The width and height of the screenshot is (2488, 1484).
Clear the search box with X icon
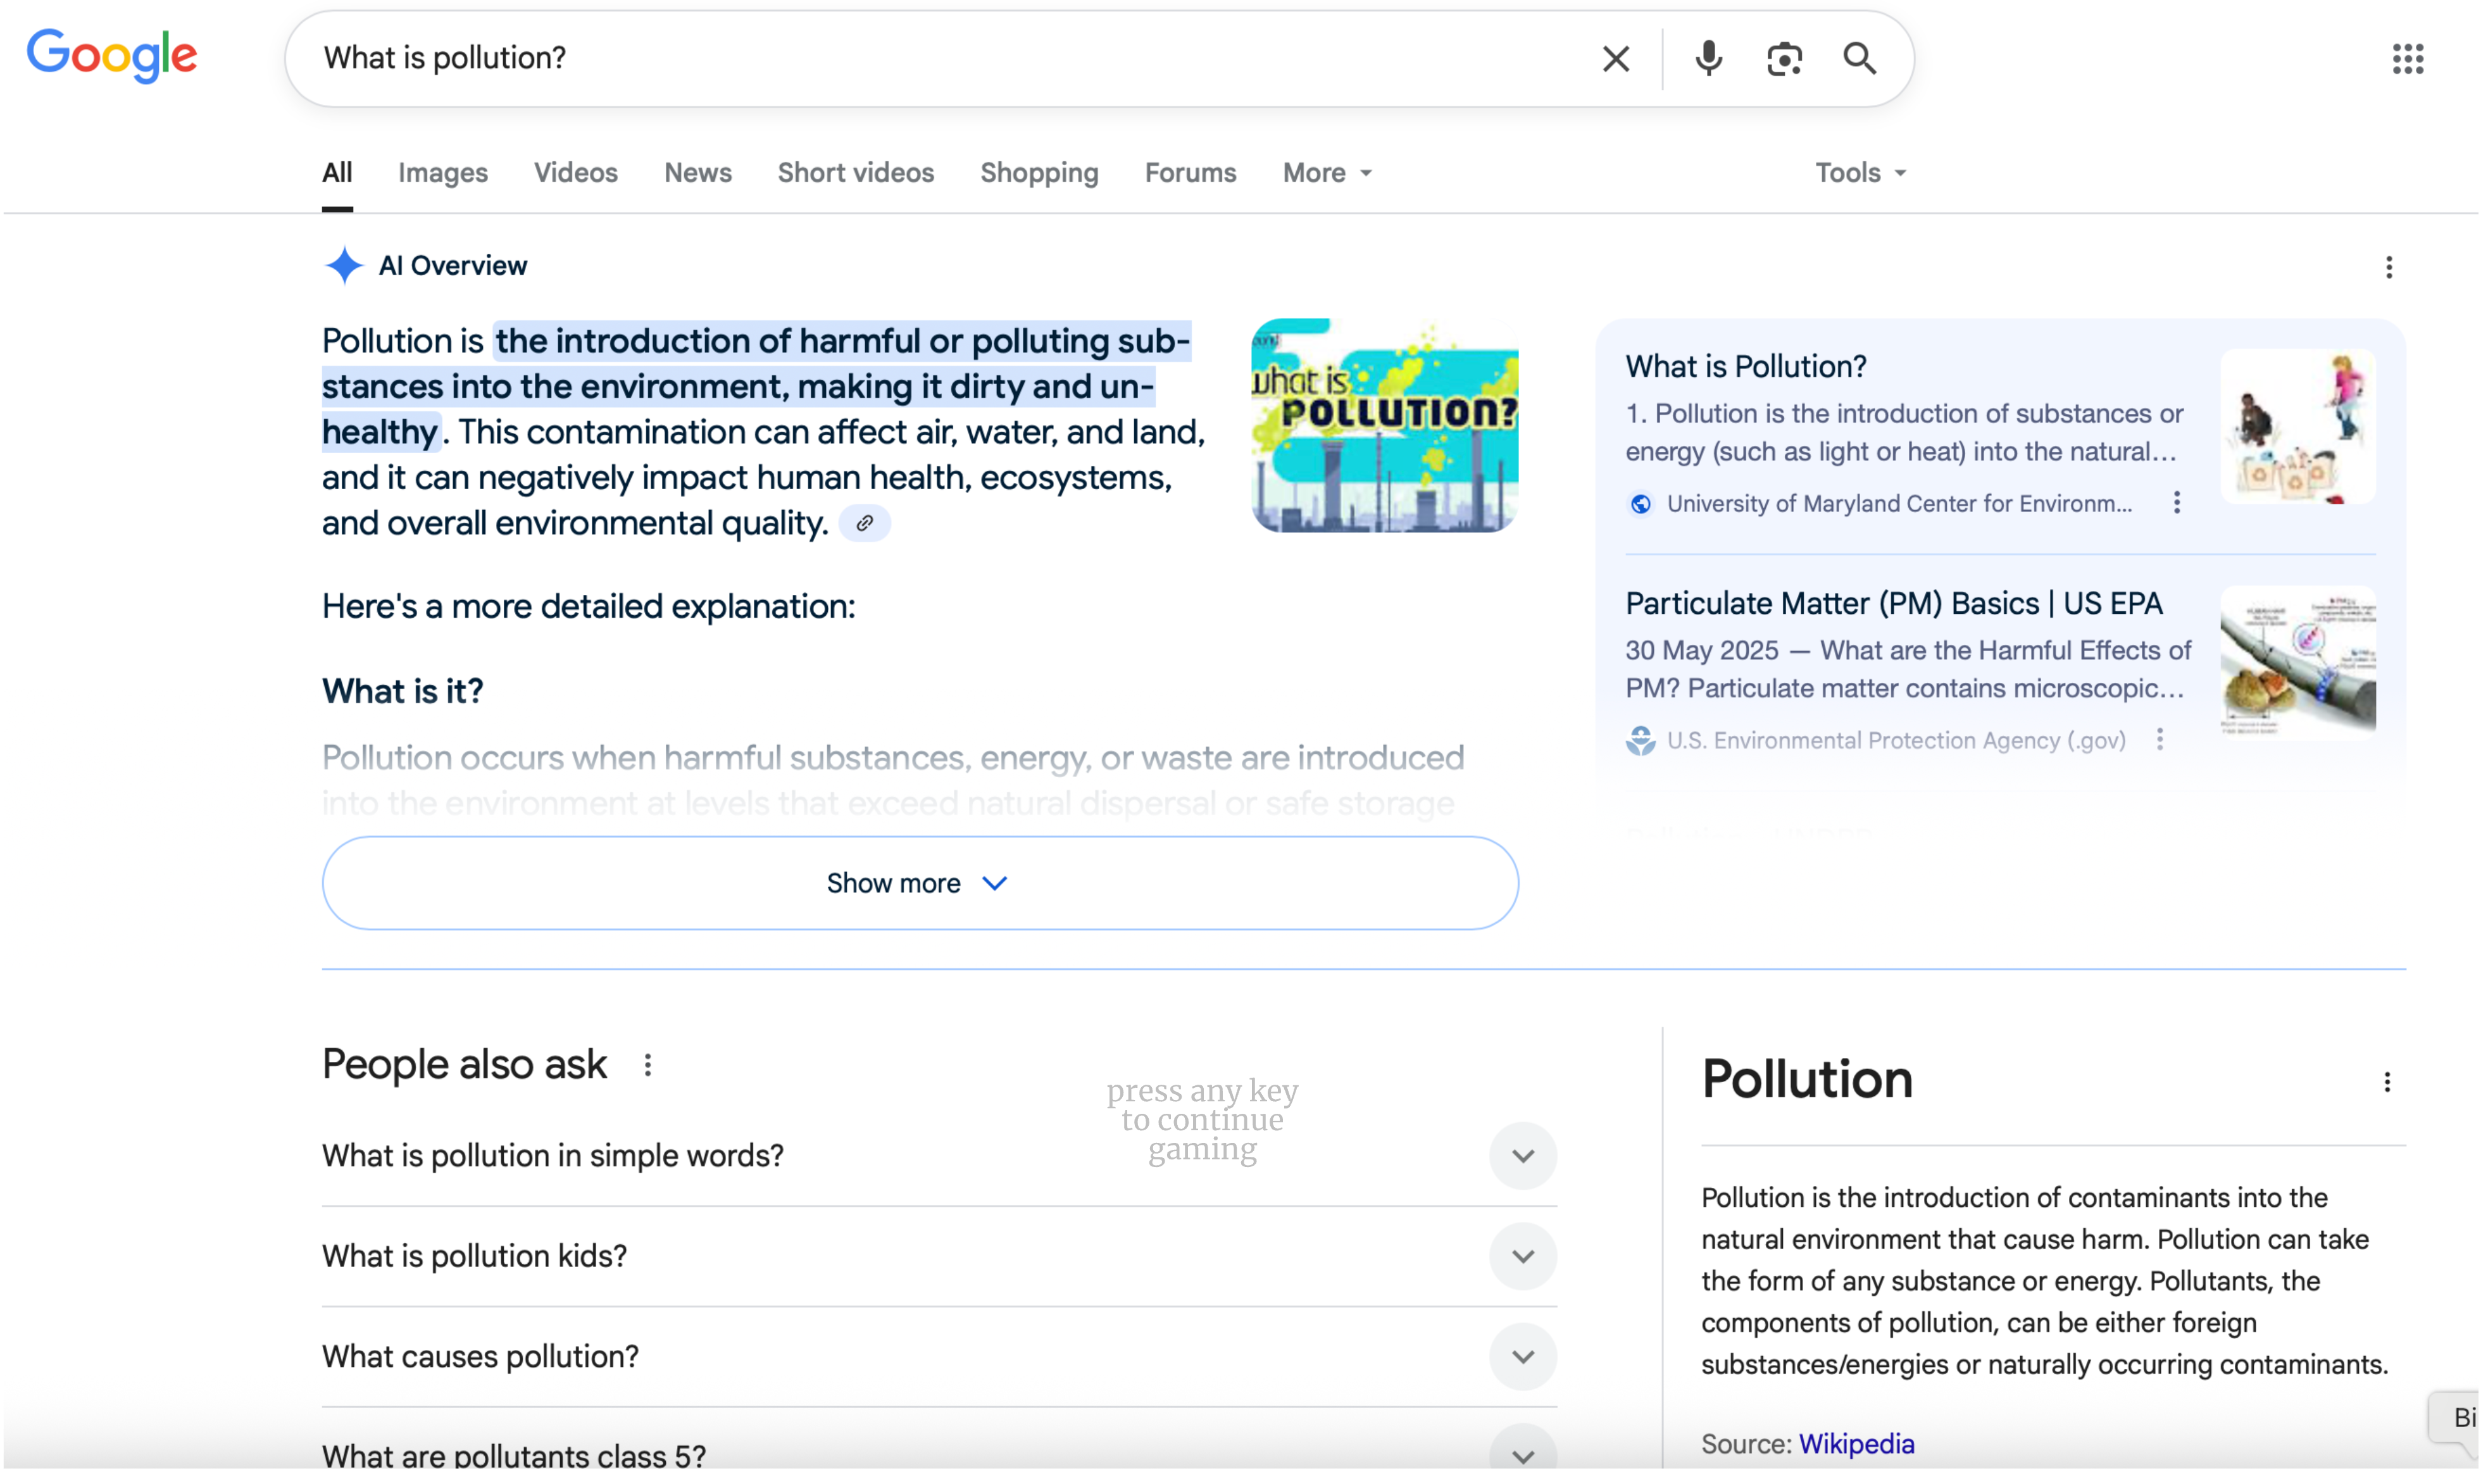point(1615,59)
